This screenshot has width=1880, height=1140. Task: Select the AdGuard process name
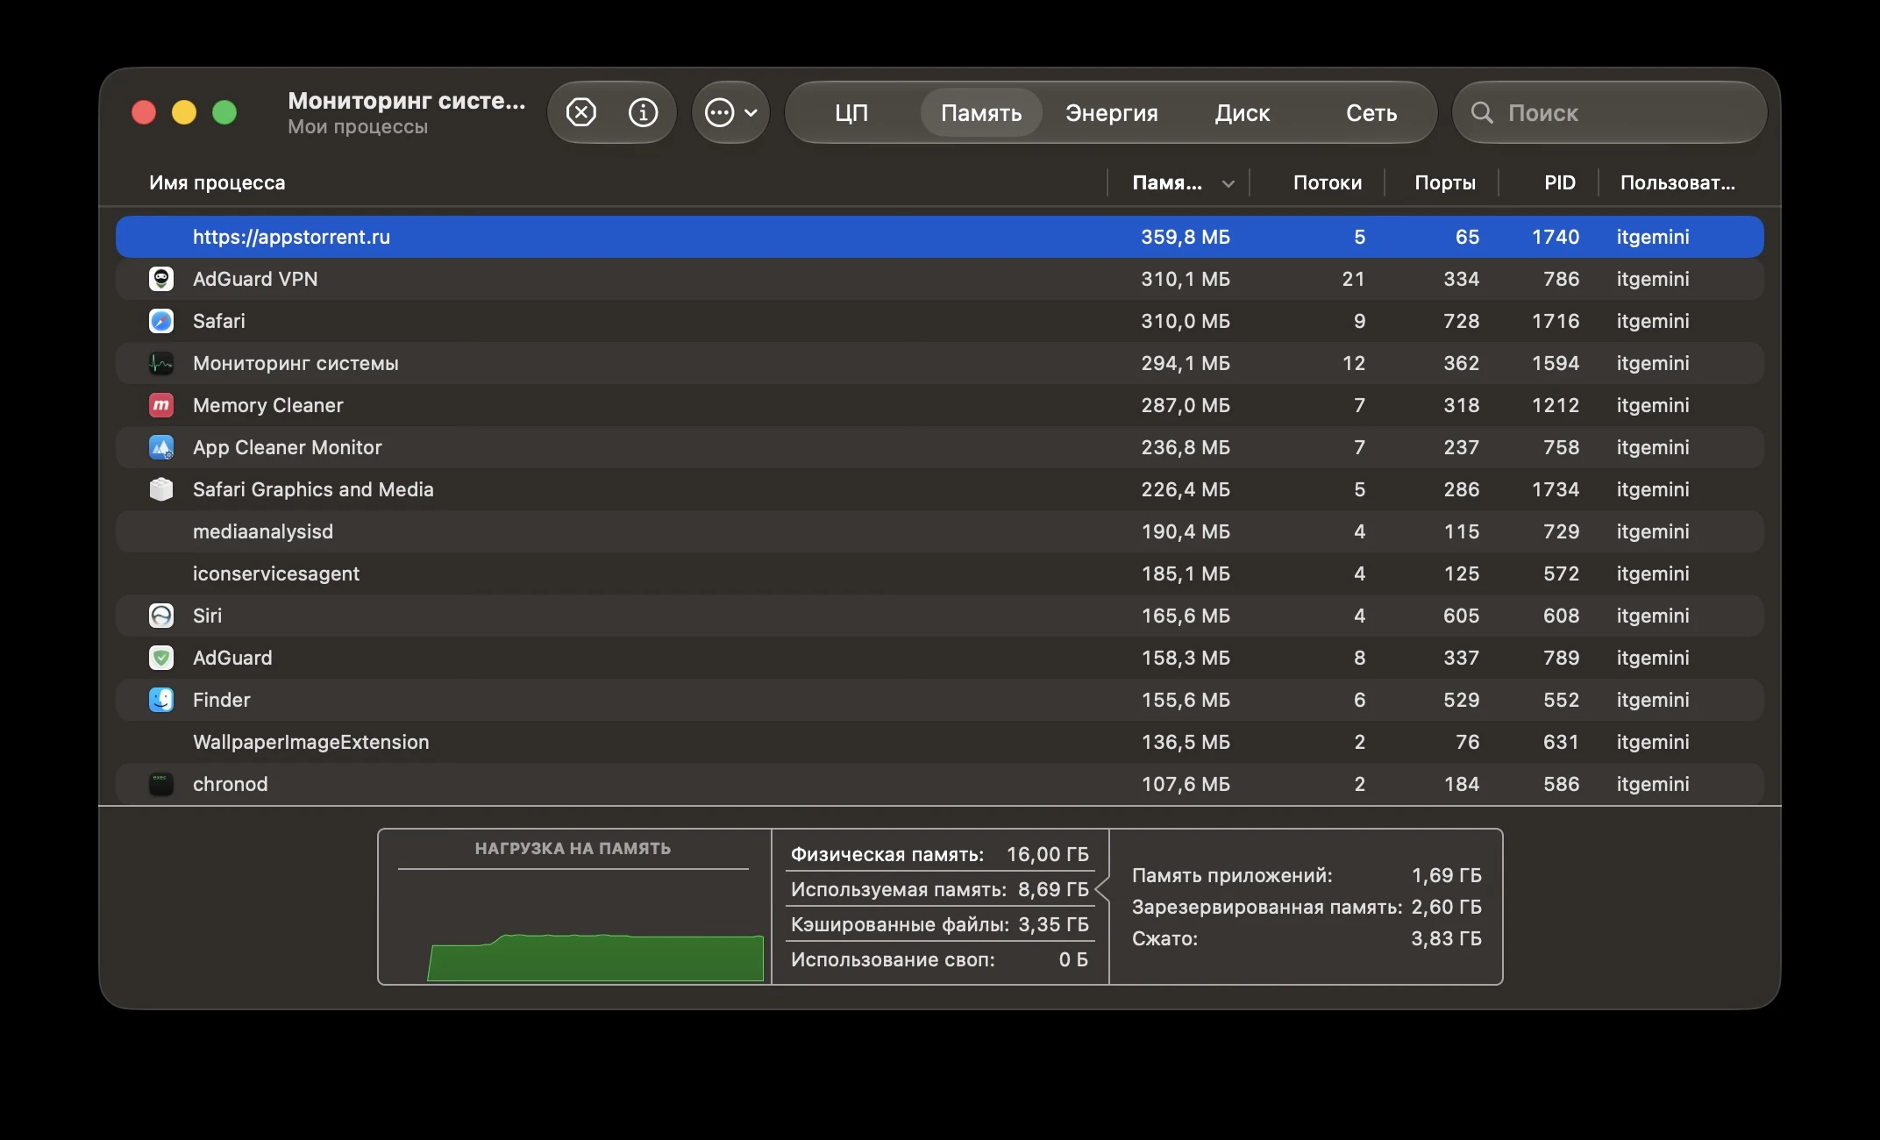pos(232,658)
